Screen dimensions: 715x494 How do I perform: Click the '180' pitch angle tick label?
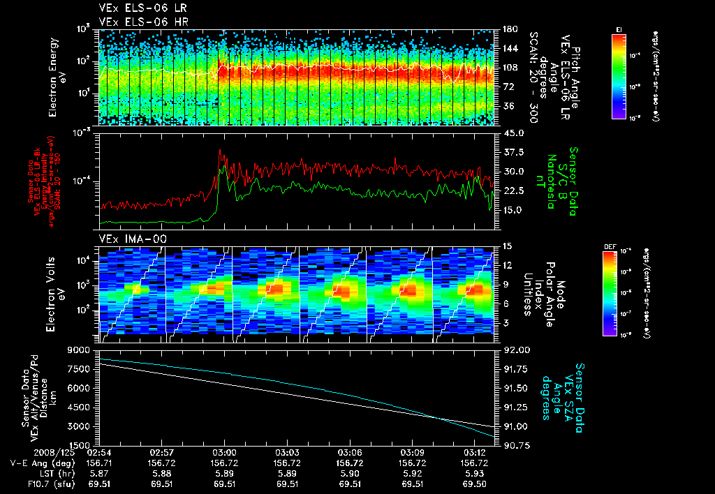510,29
